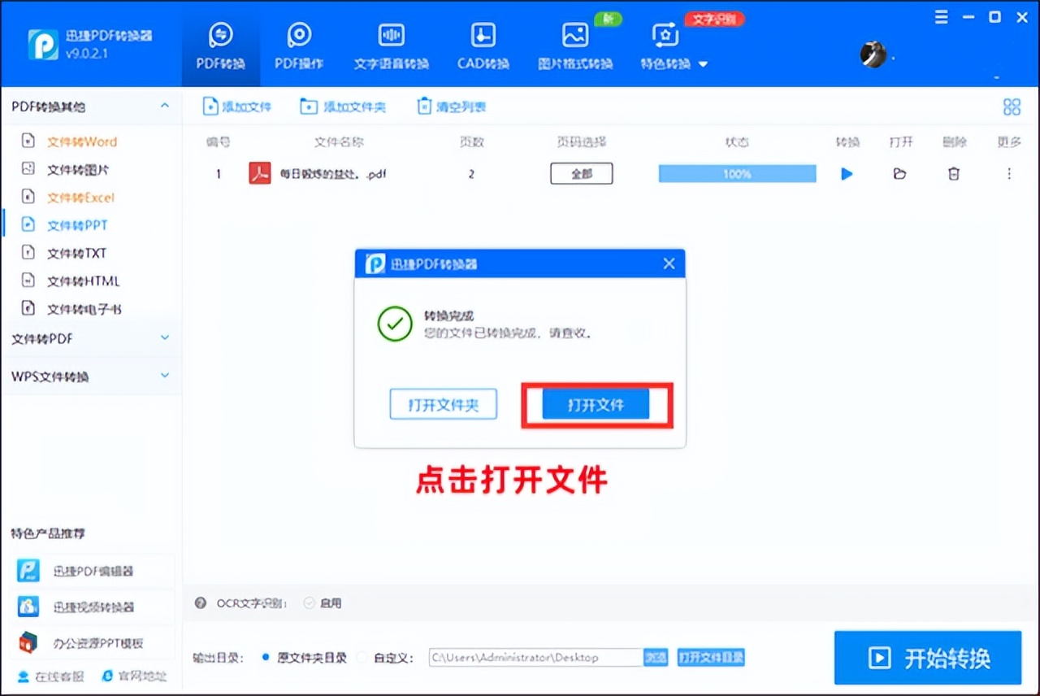This screenshot has width=1040, height=696.
Task: Click the large 开始转换 button
Action: 928,658
